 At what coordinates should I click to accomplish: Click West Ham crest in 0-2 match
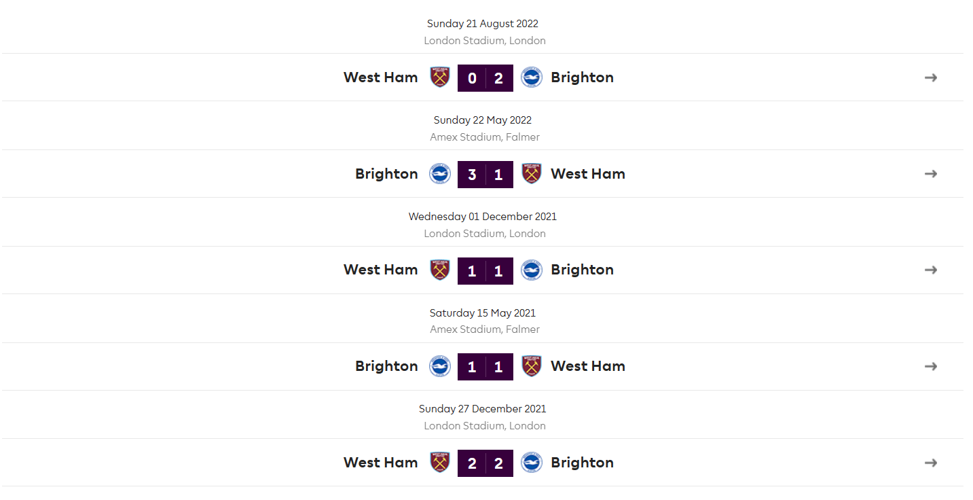pos(440,77)
